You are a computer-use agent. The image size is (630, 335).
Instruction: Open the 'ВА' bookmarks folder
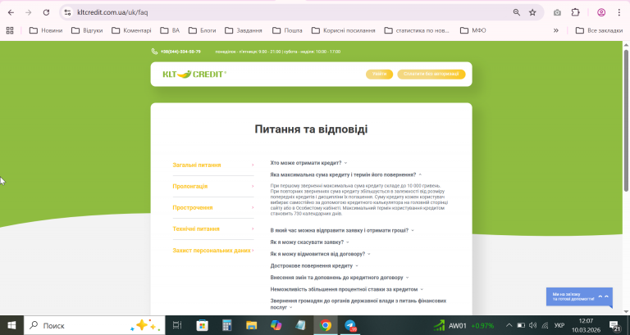(170, 30)
